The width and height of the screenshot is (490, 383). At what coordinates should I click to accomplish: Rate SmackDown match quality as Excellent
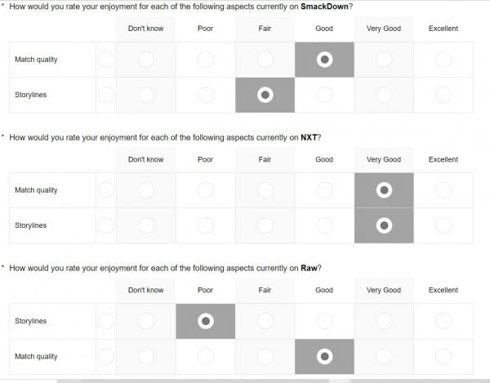(443, 60)
